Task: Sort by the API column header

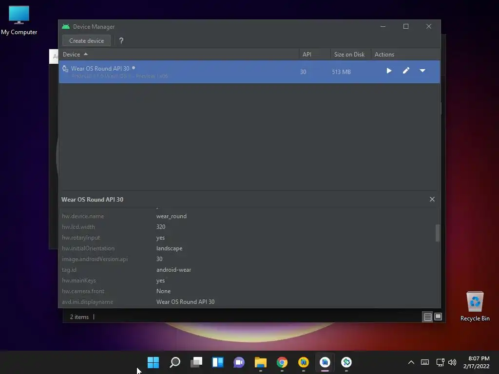Action: 314,55
